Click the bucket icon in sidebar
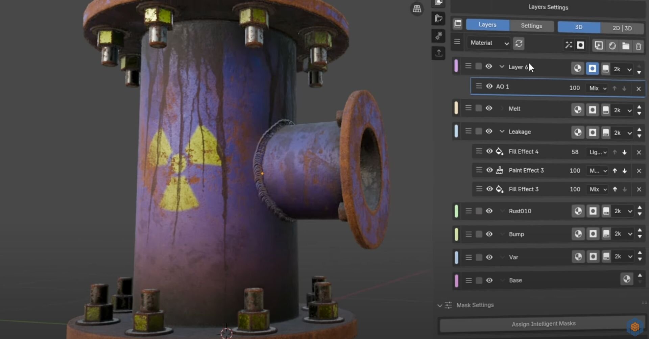 439,18
